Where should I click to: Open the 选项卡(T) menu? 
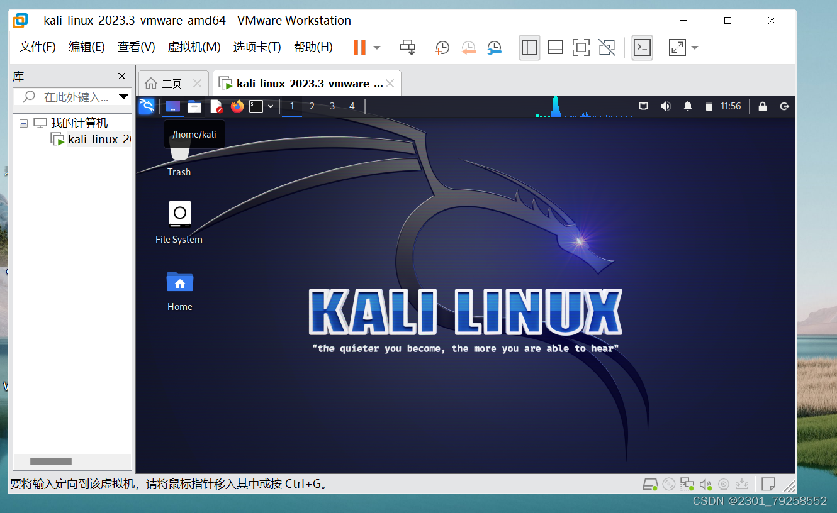pos(257,47)
